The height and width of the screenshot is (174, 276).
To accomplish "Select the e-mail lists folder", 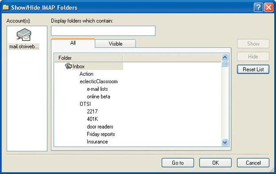I will tap(97, 89).
